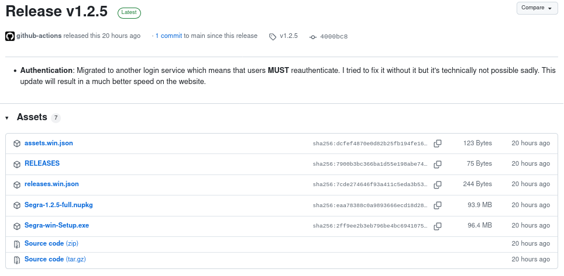Copy sha256 hash for releases.win.json
Image resolution: width=564 pixels, height=276 pixels.
(437, 184)
